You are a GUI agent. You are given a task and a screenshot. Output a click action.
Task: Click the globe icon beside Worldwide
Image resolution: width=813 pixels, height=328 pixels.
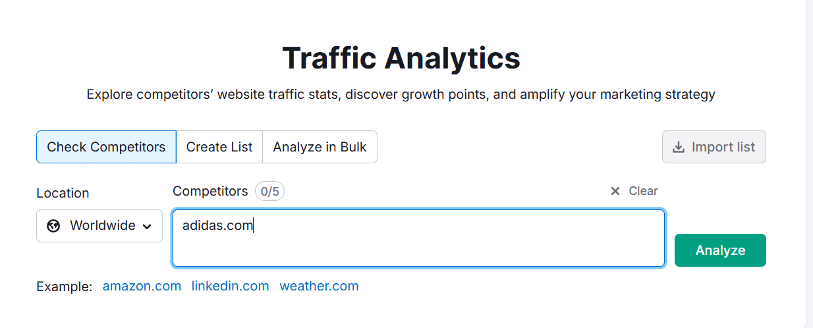(54, 226)
